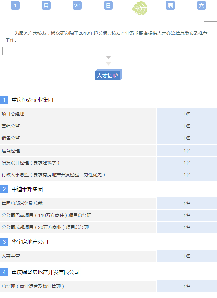
Task: Click the 项目总经理 job row
Action: 78,114
